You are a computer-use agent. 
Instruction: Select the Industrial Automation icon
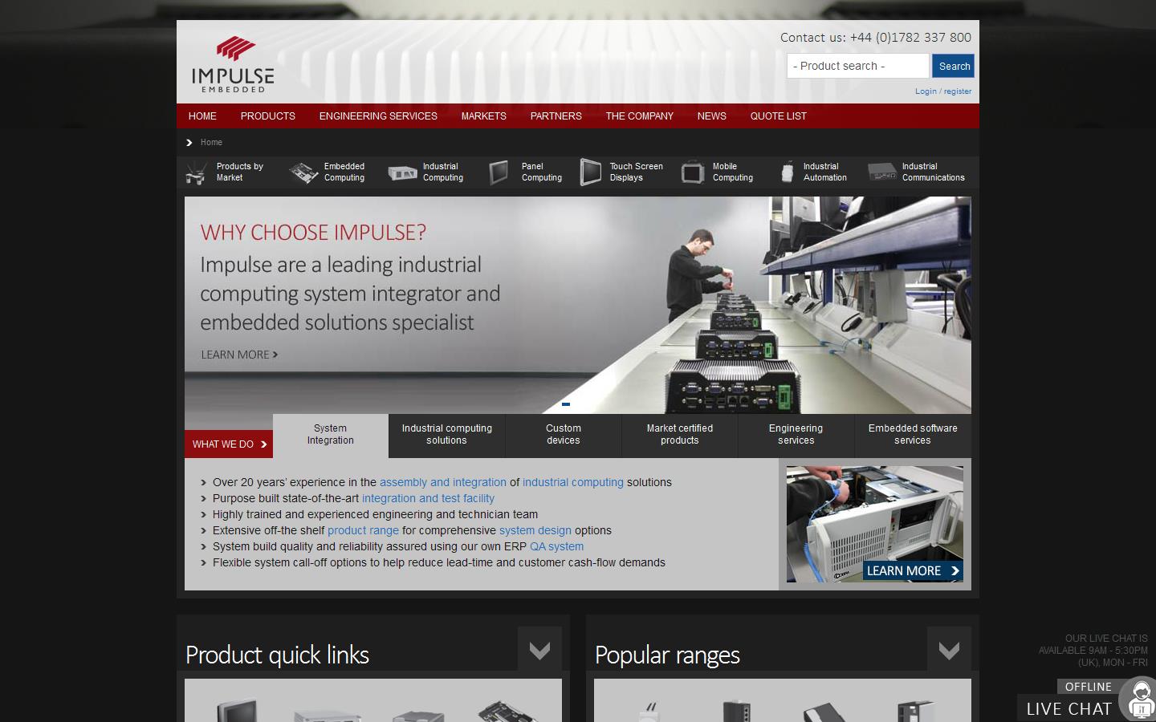788,172
